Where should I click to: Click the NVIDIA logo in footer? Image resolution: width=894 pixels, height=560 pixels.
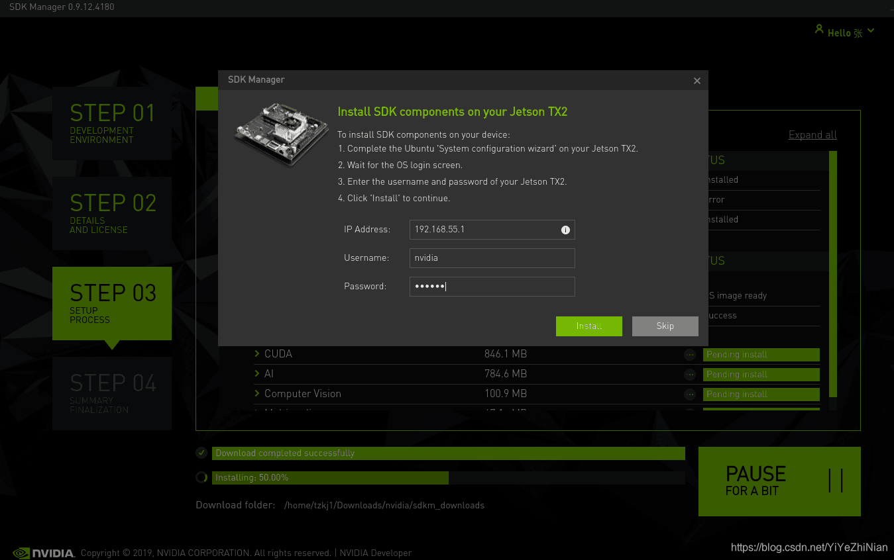44,553
